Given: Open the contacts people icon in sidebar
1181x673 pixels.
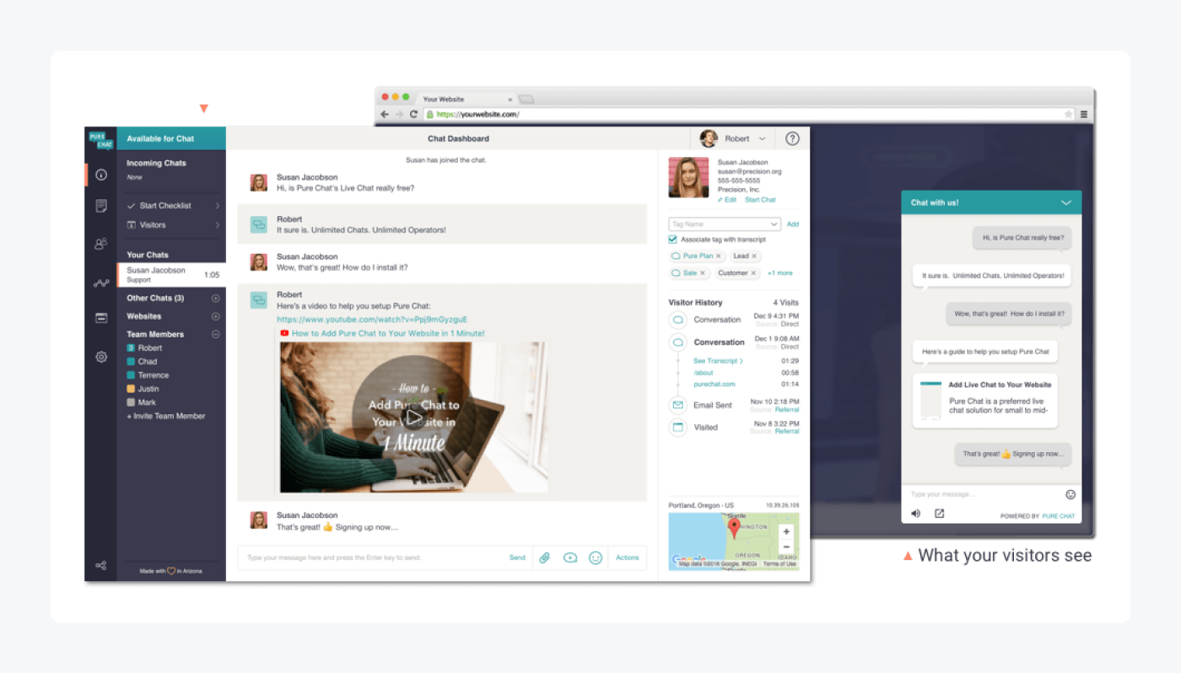Looking at the screenshot, I should point(101,244).
